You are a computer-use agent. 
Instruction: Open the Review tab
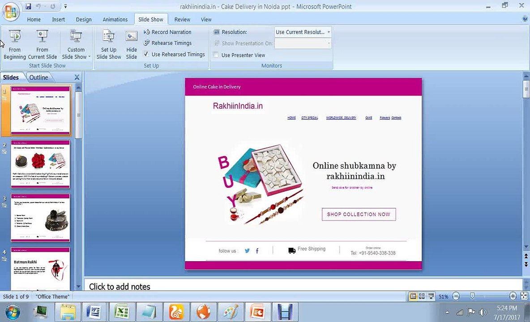pyautogui.click(x=182, y=20)
